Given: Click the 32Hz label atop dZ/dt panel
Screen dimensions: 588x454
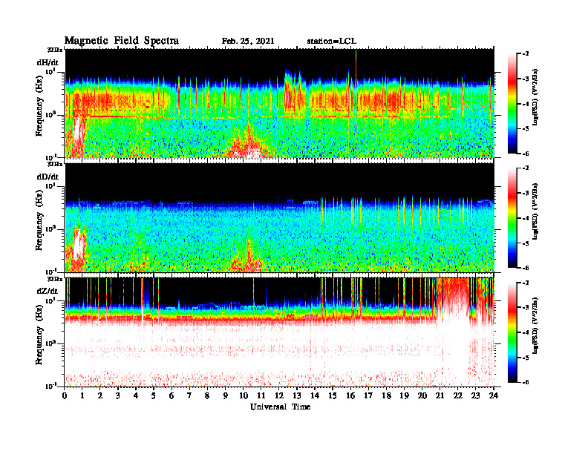Looking at the screenshot, I should [55, 279].
